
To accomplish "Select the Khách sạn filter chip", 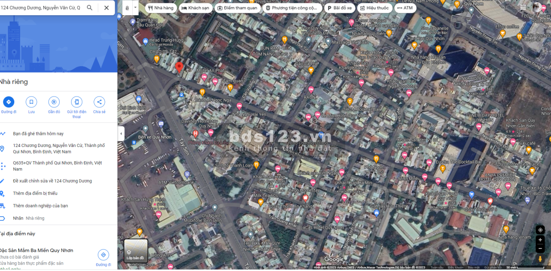I will (196, 8).
